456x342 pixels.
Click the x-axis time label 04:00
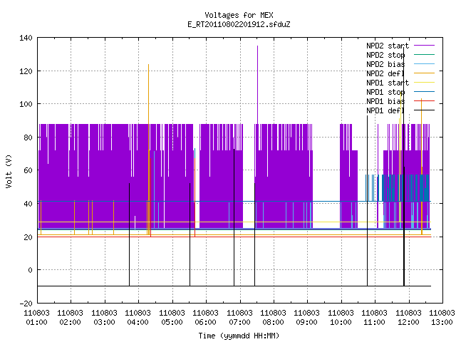[x=138, y=322]
